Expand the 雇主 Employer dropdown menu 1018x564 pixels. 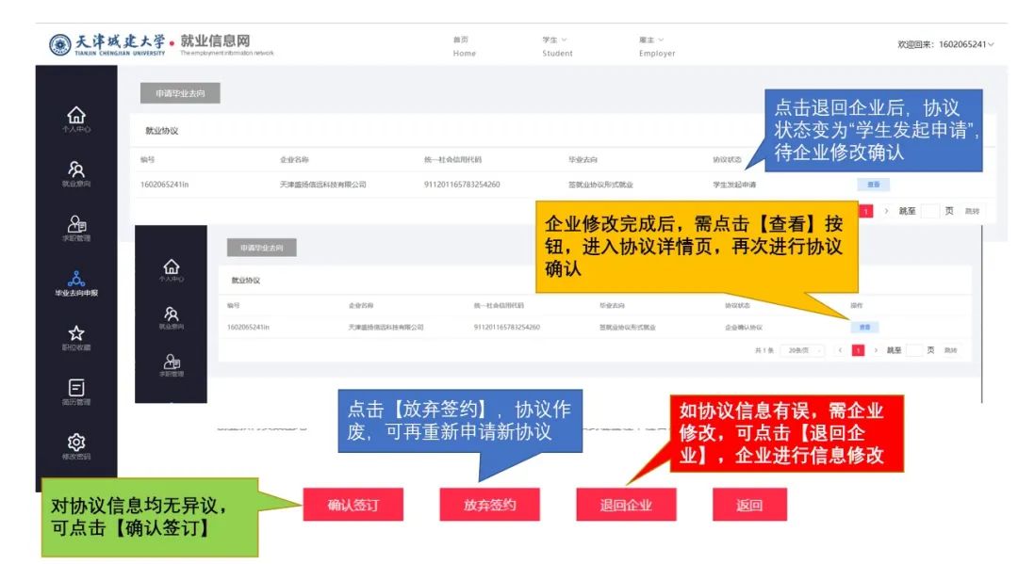point(656,45)
